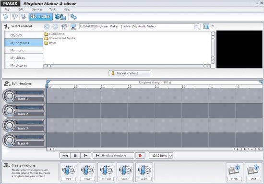The width and height of the screenshot is (264, 184).
Task: Open the settings gears icon
Action: 73,17
